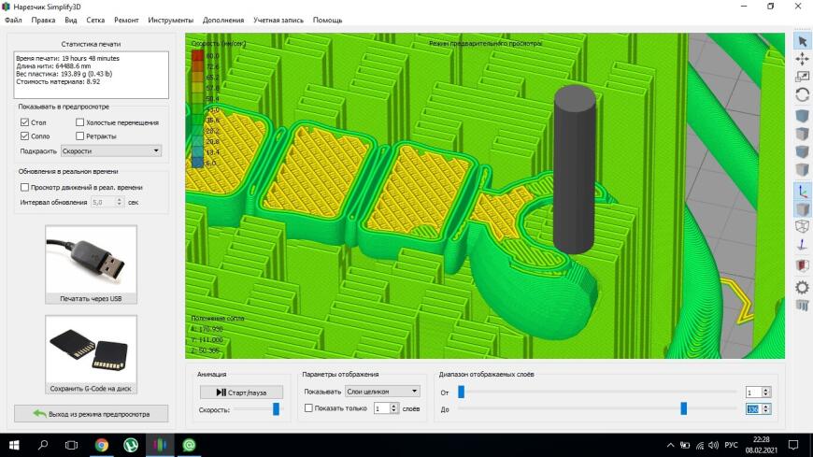Click the USB cable picture

pyautogui.click(x=92, y=260)
